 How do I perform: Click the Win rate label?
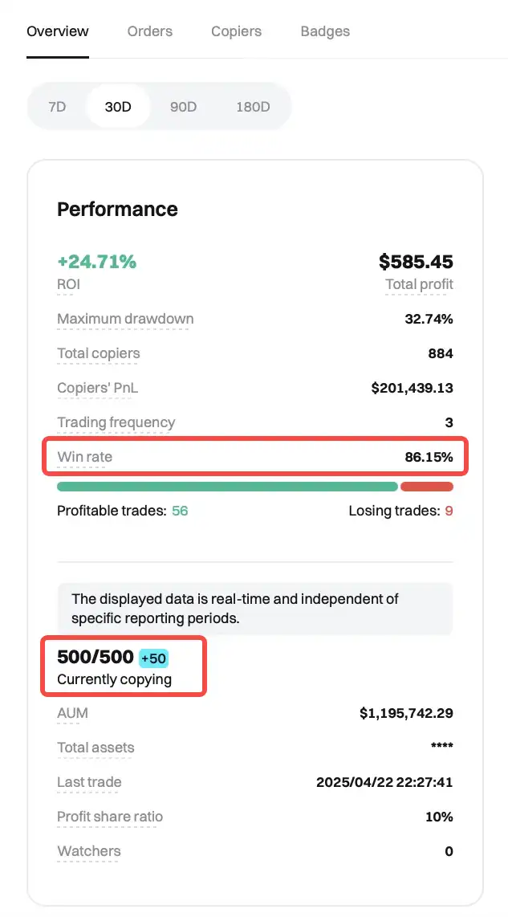tap(84, 457)
